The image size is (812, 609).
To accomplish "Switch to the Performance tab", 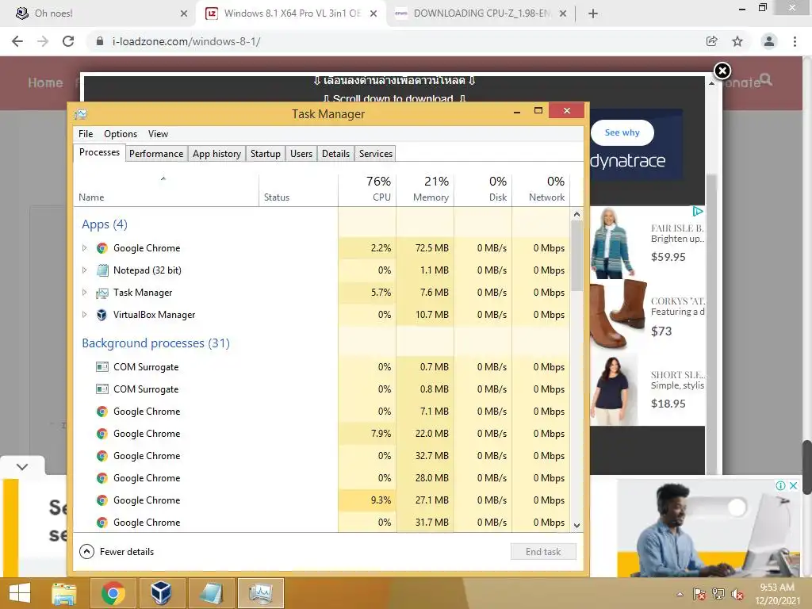I will 156,154.
